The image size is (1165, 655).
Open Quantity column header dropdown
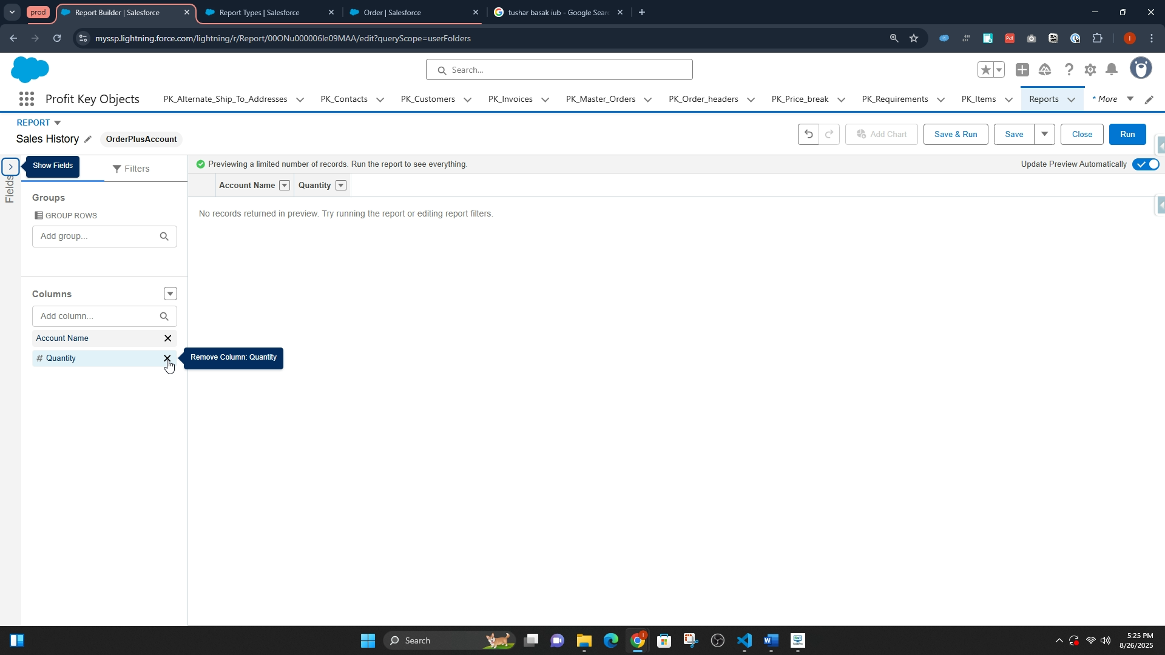[341, 186]
